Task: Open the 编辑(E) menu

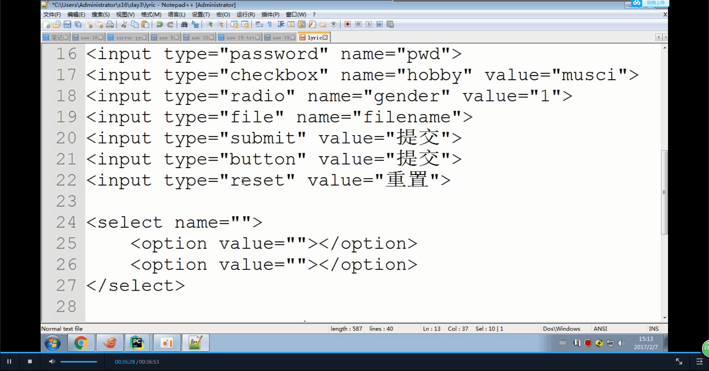Action: pos(76,14)
